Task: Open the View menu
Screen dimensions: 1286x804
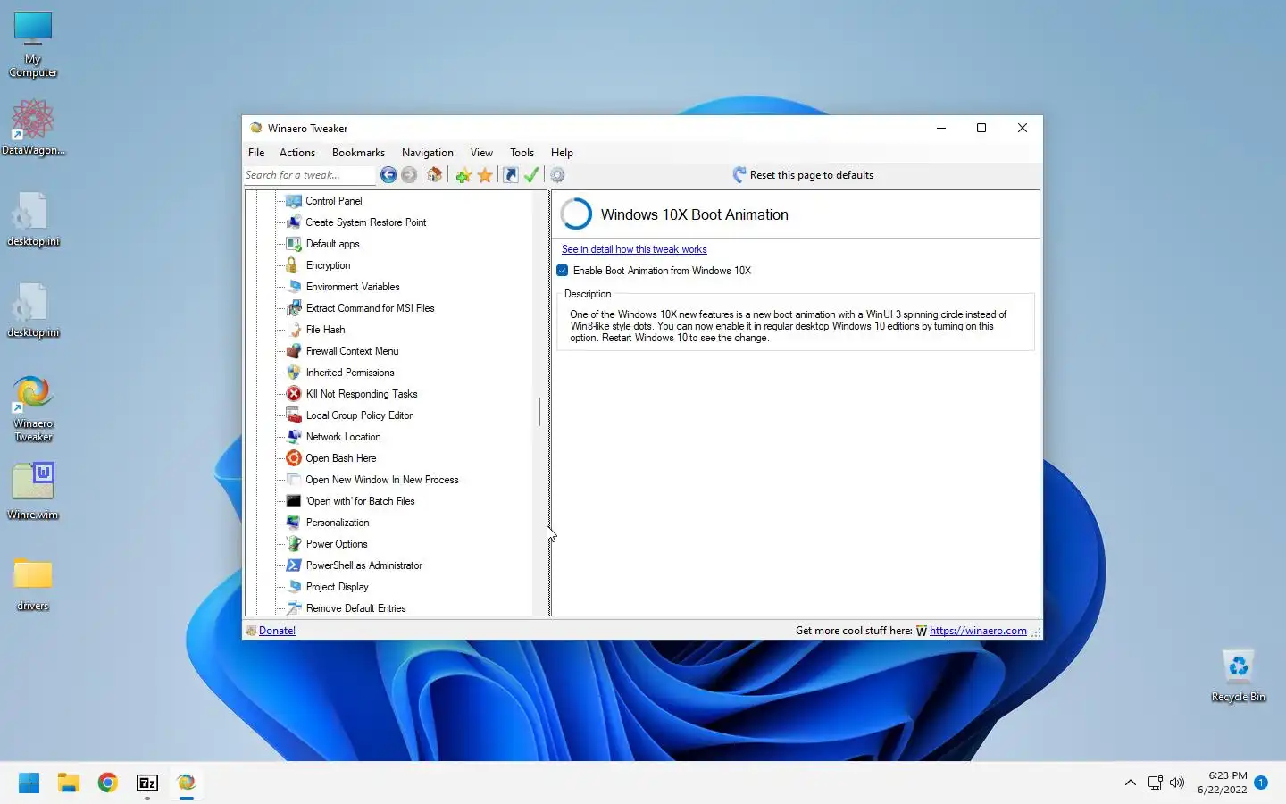Action: point(481,153)
